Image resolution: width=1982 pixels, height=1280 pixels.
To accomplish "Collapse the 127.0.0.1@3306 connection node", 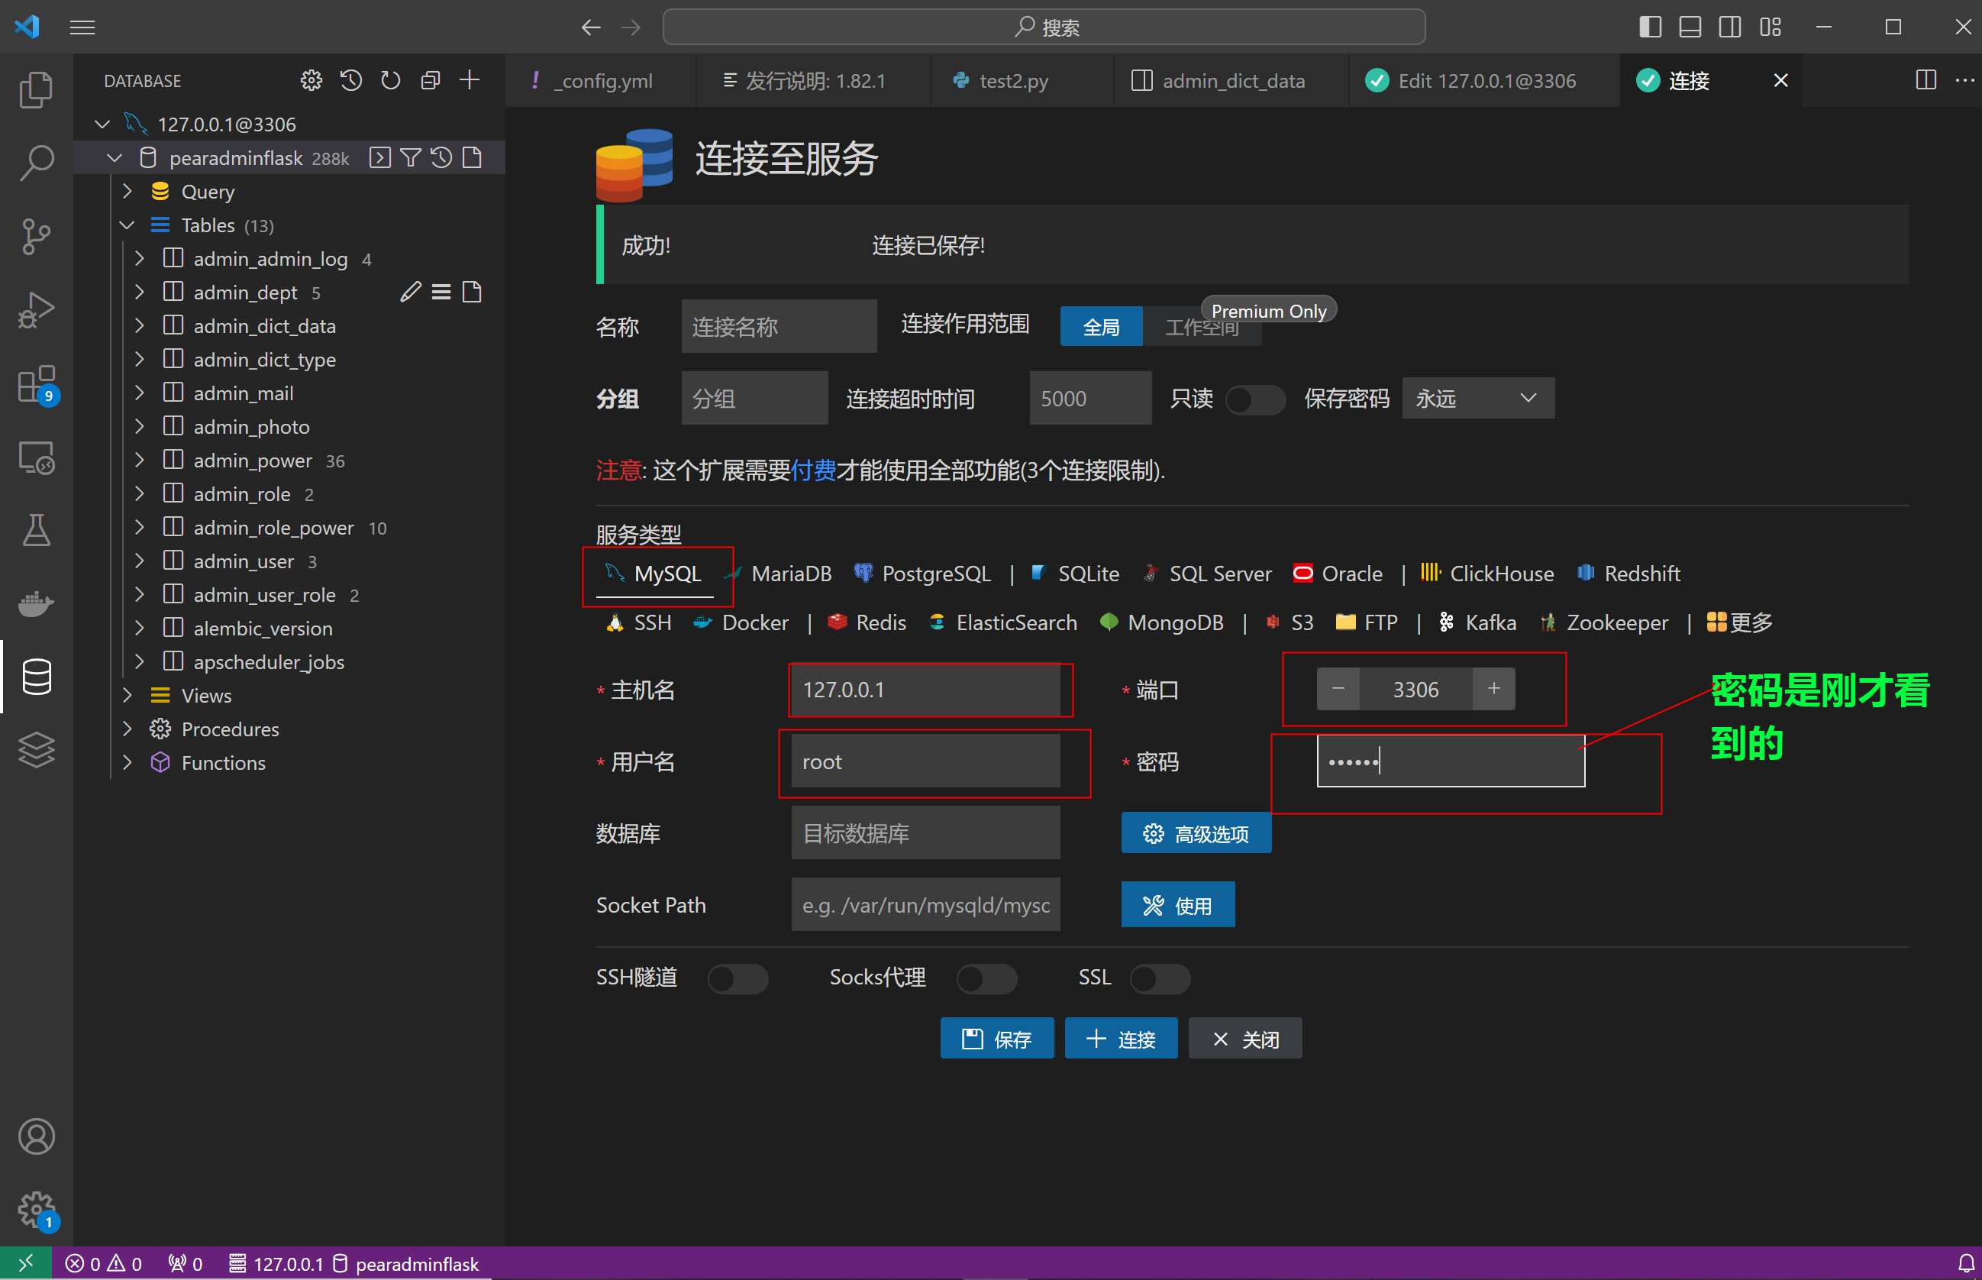I will click(102, 124).
